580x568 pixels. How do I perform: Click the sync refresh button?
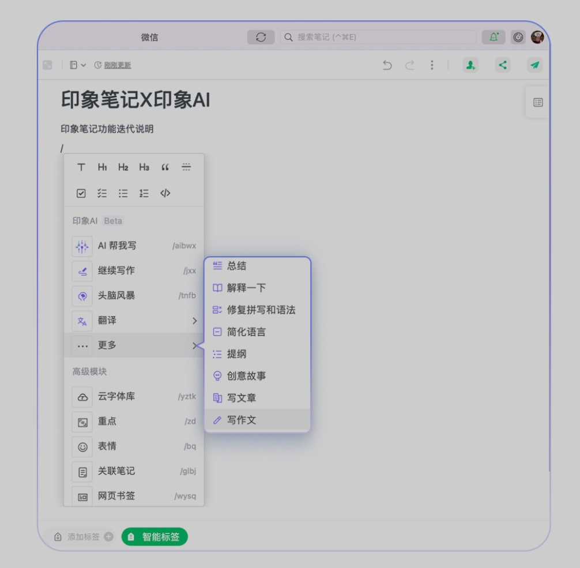(x=261, y=37)
